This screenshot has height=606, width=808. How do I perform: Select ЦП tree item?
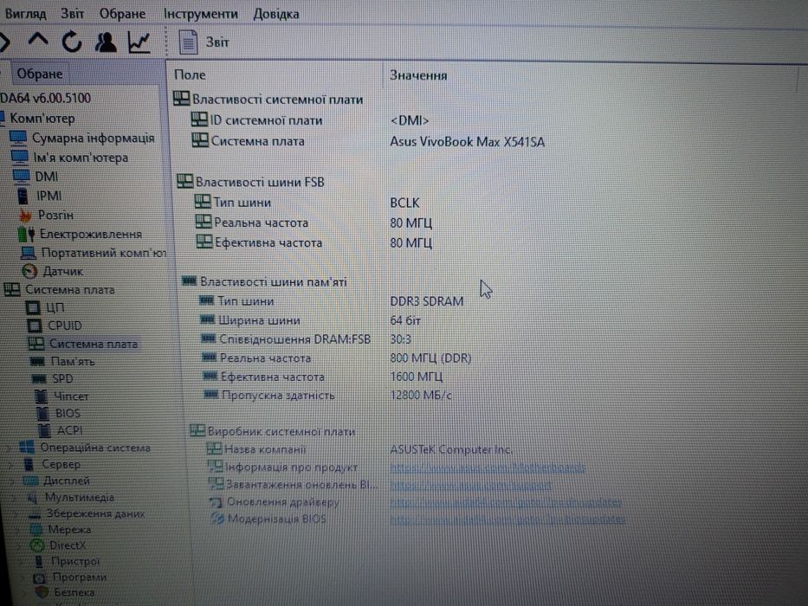55,307
